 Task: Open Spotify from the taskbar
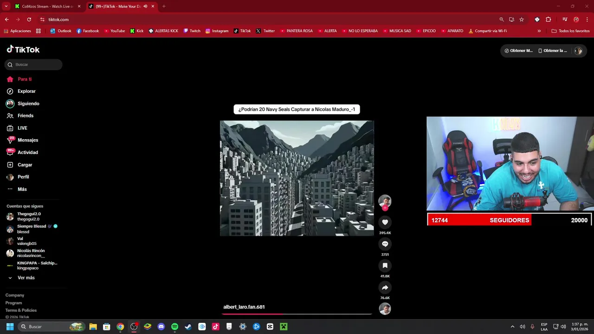pyautogui.click(x=174, y=327)
